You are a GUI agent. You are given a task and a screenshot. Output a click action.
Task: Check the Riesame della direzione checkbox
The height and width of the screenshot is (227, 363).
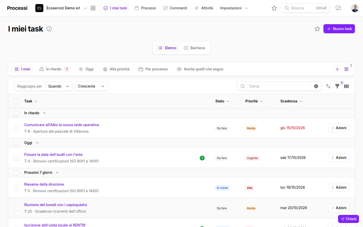coord(16,188)
